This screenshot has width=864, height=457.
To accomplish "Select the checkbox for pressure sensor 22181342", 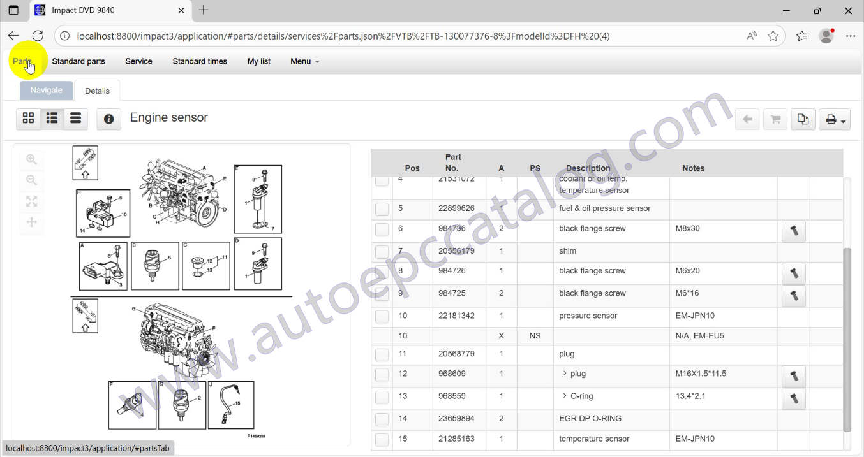I will coord(381,316).
